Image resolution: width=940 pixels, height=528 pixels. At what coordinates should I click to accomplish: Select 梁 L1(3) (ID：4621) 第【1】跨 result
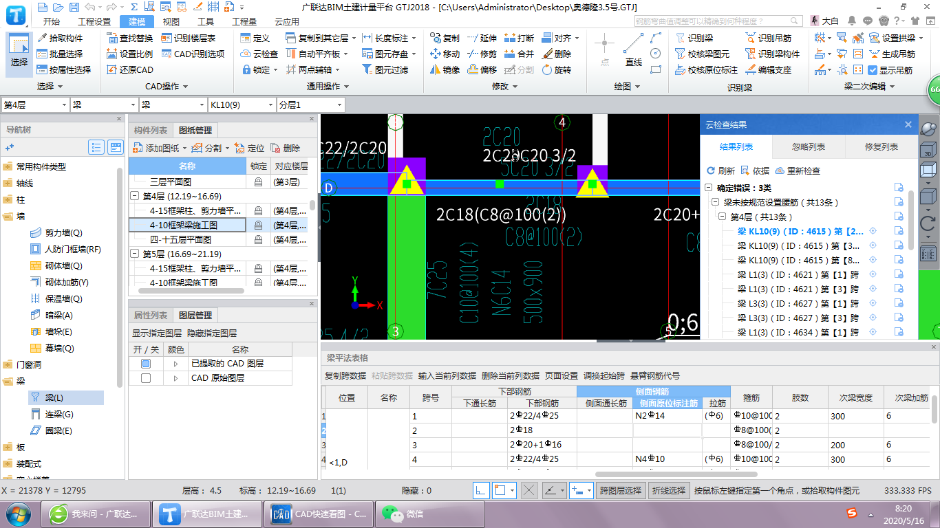coord(798,274)
